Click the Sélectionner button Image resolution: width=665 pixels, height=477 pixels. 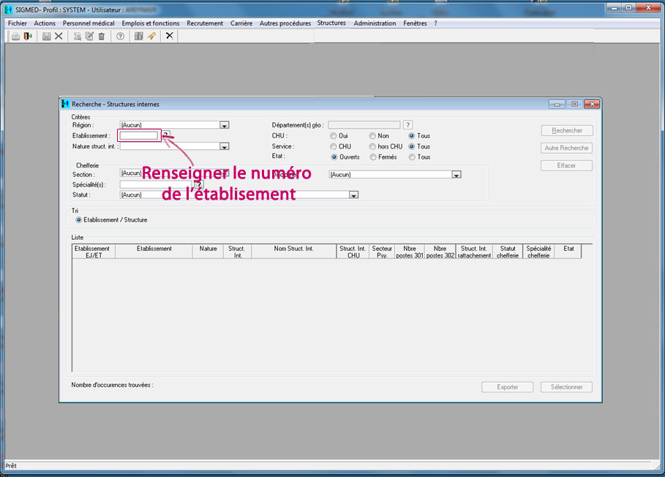pyautogui.click(x=567, y=387)
